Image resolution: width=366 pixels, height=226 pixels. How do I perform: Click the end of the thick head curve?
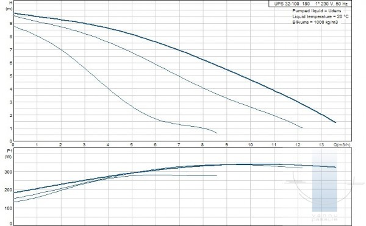click(335, 122)
